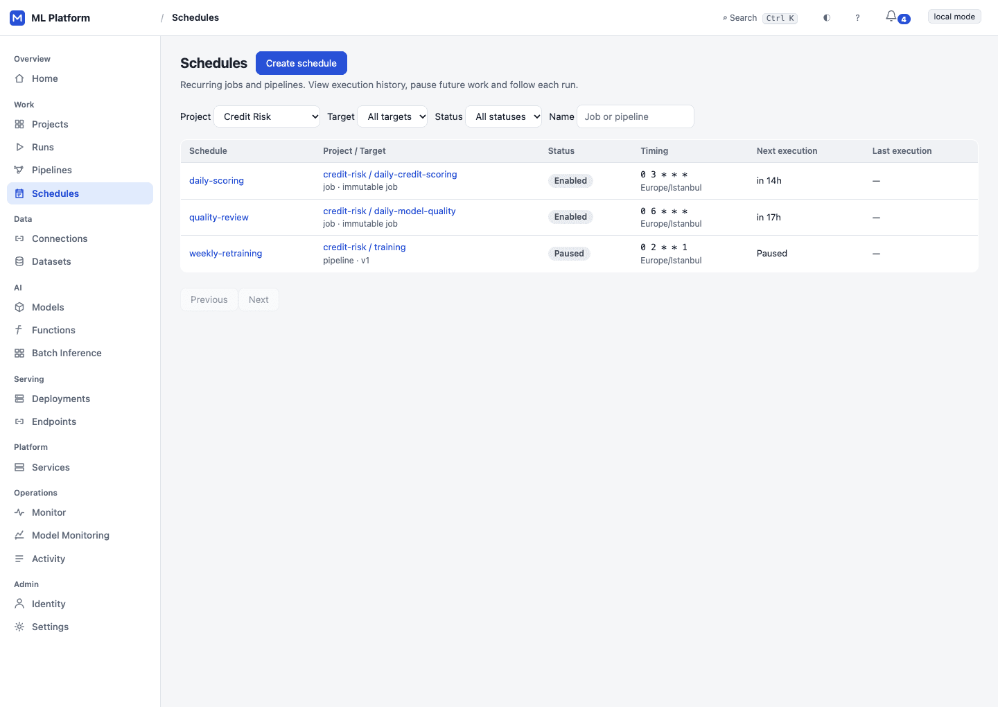Focus the Name filter input field
998x707 pixels.
pyautogui.click(x=636, y=116)
